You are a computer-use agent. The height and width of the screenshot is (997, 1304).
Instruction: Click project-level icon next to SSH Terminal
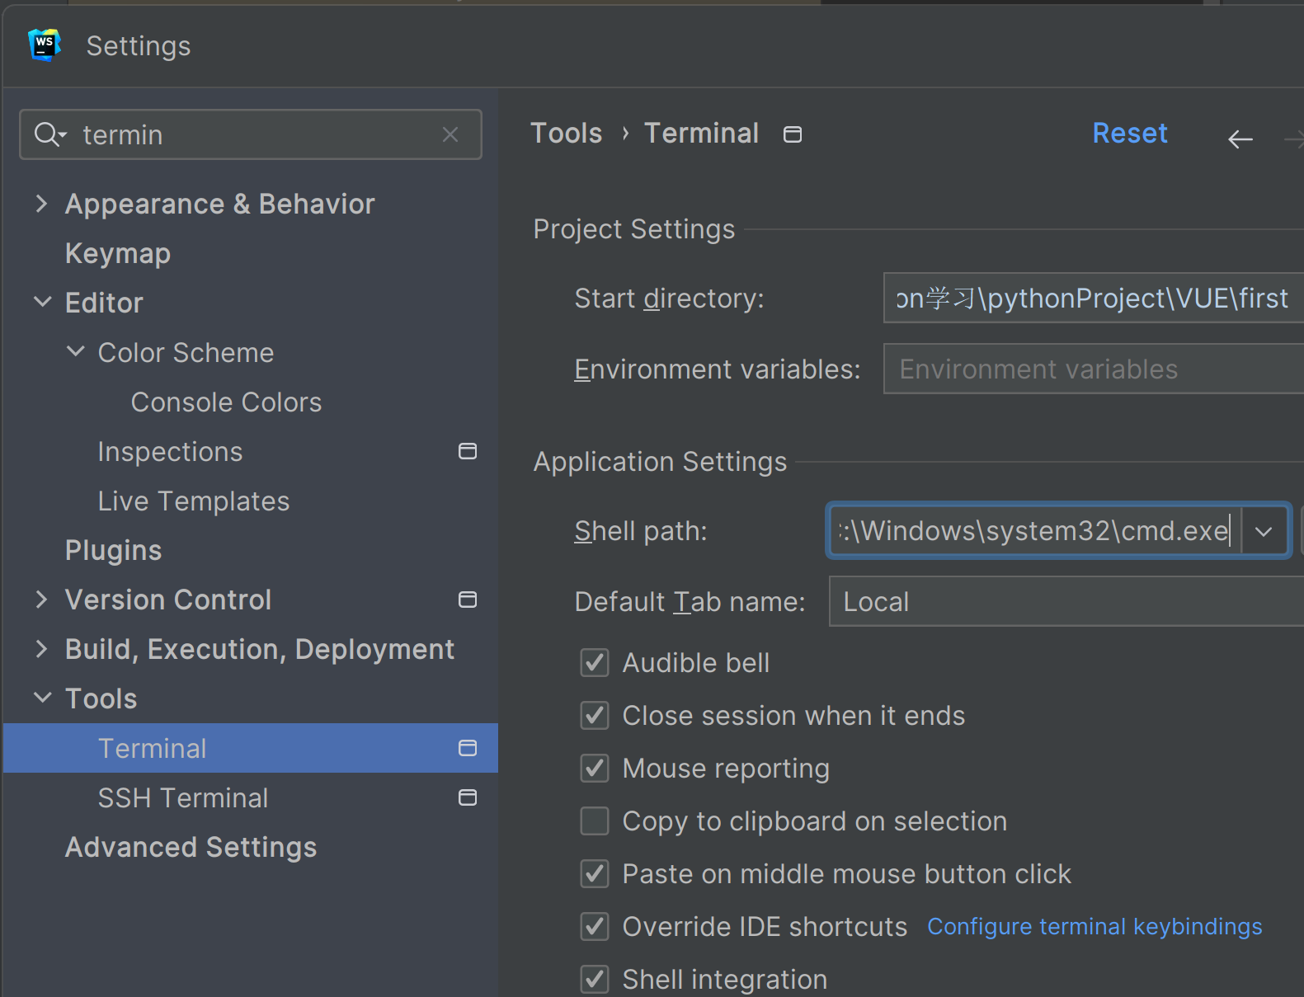(x=468, y=797)
